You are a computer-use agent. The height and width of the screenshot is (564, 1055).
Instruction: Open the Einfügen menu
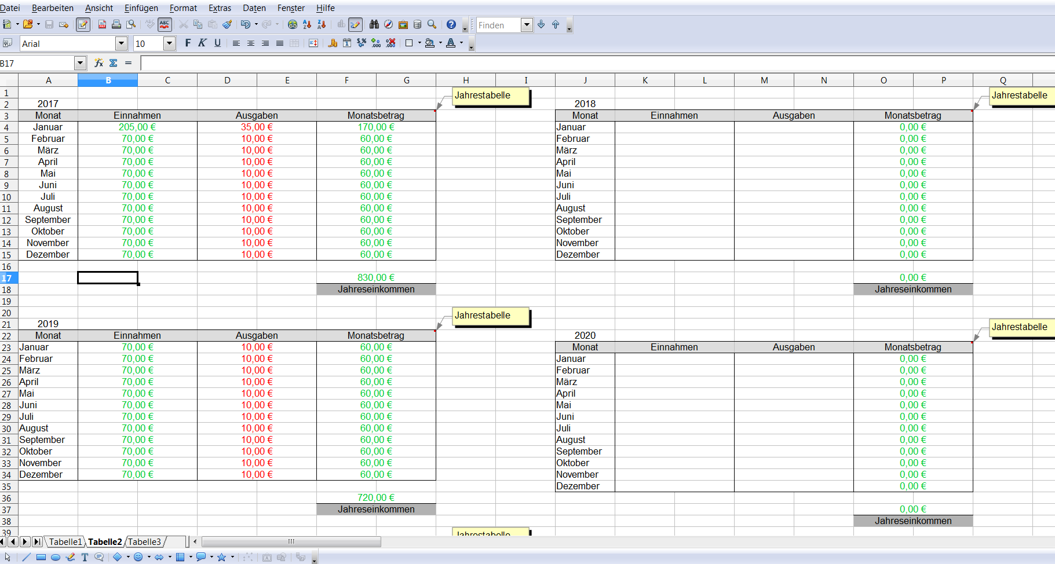pos(141,8)
